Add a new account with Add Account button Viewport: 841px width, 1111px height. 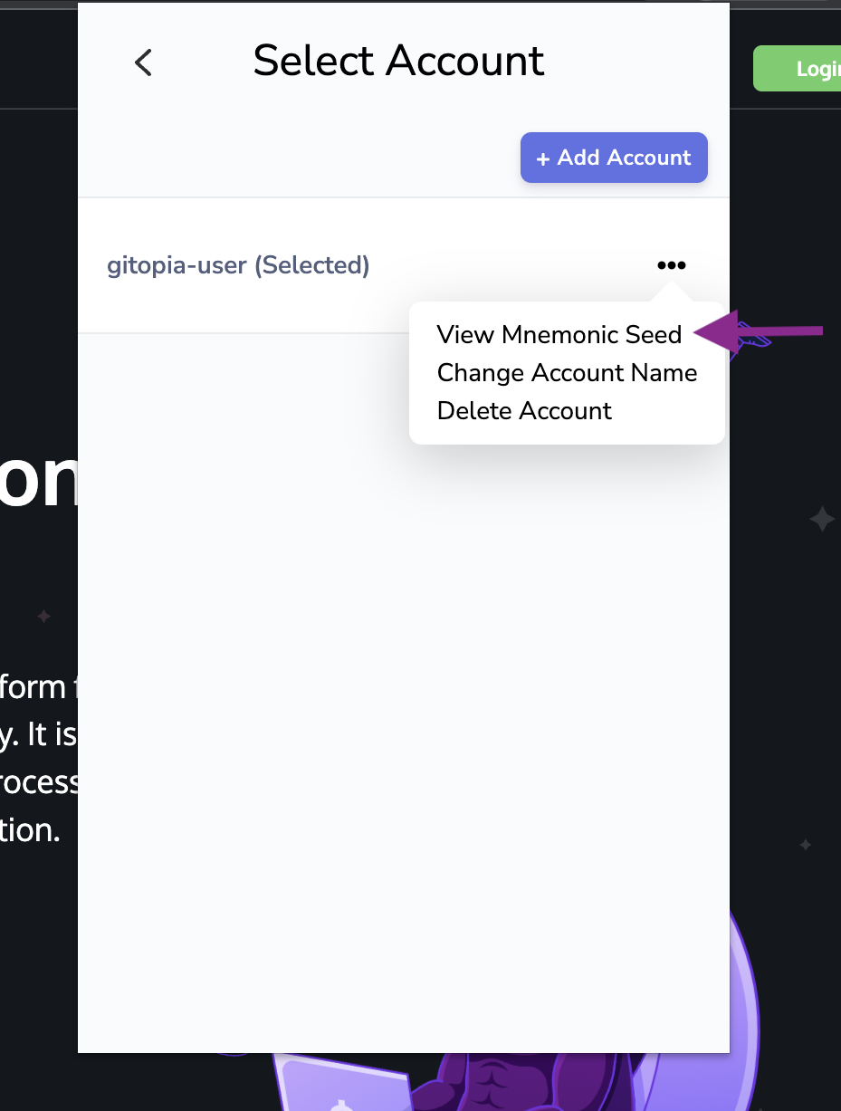[x=614, y=158]
